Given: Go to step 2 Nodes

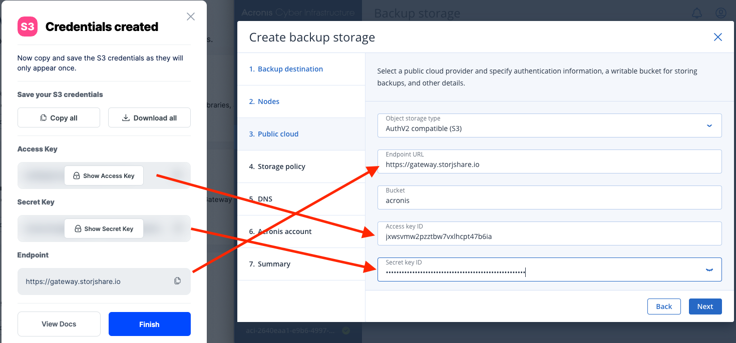Looking at the screenshot, I should 301,101.
